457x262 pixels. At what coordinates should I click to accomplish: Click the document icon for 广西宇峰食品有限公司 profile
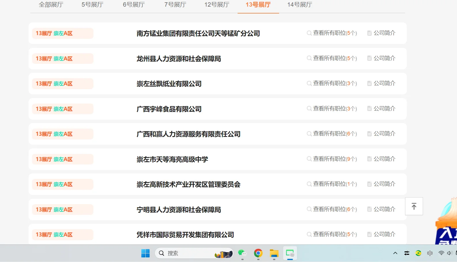[369, 109]
